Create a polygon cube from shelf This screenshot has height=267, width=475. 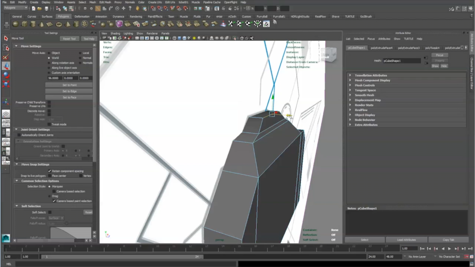coord(24,24)
